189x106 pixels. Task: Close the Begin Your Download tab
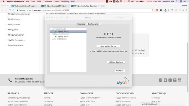tap(98, 6)
